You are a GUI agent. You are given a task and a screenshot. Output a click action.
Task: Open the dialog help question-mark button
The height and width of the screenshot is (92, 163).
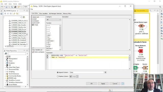[x=123, y=84]
